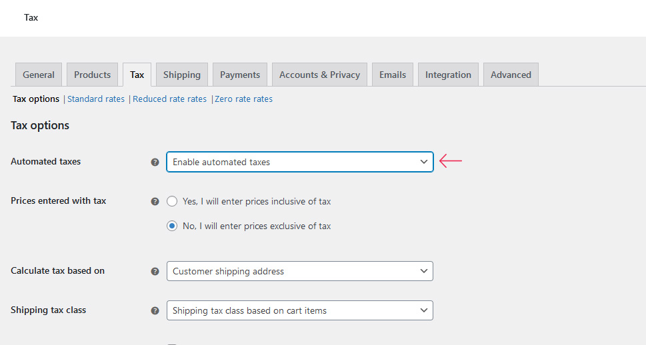The width and height of the screenshot is (646, 345).
Task: Open the Advanced tab
Action: [x=511, y=75]
